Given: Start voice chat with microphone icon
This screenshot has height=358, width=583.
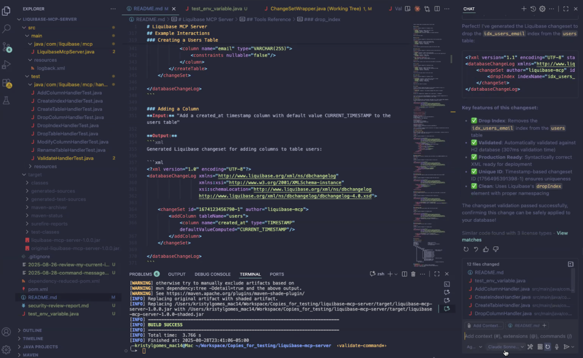Looking at the screenshot, I should tap(557, 347).
